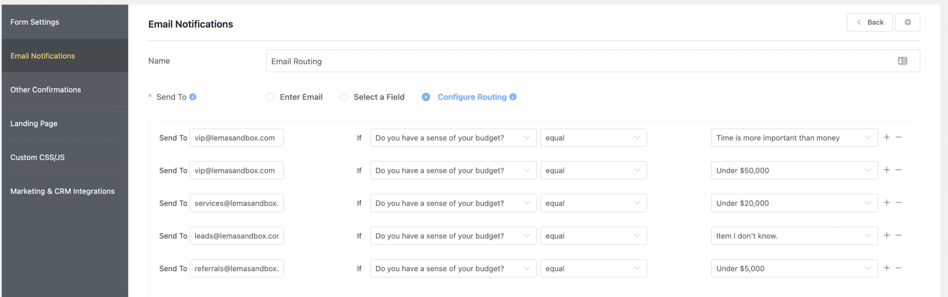This screenshot has width=948, height=297.
Task: Open Landing Page in sidebar
Action: pyautogui.click(x=65, y=123)
